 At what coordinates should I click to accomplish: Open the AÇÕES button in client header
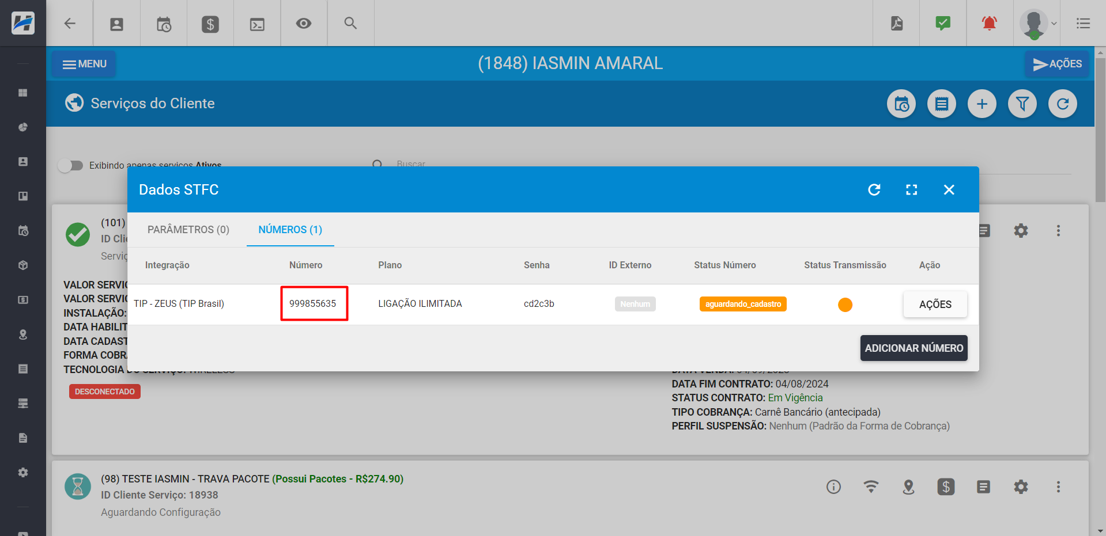click(x=1058, y=64)
